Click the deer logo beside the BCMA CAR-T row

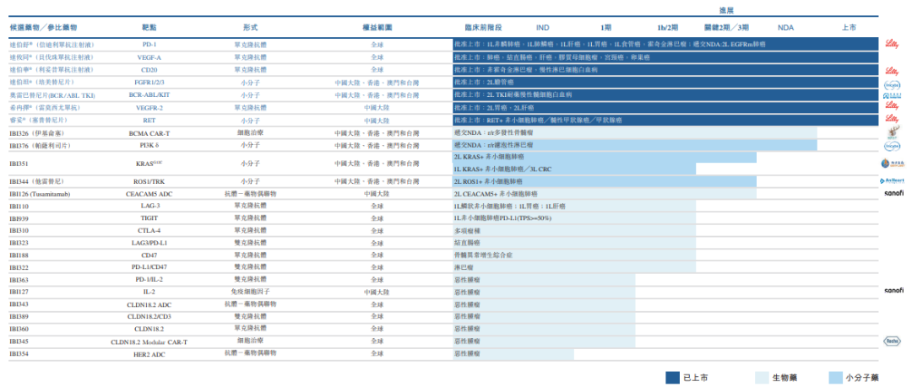click(x=893, y=133)
